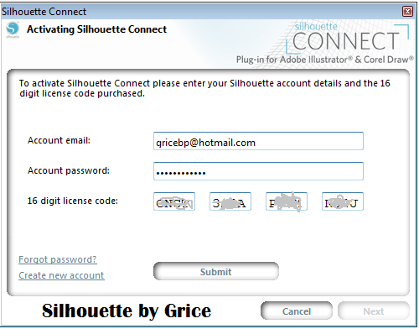Image resolution: width=419 pixels, height=329 pixels.
Task: Click the third license code box
Action: (x=287, y=201)
